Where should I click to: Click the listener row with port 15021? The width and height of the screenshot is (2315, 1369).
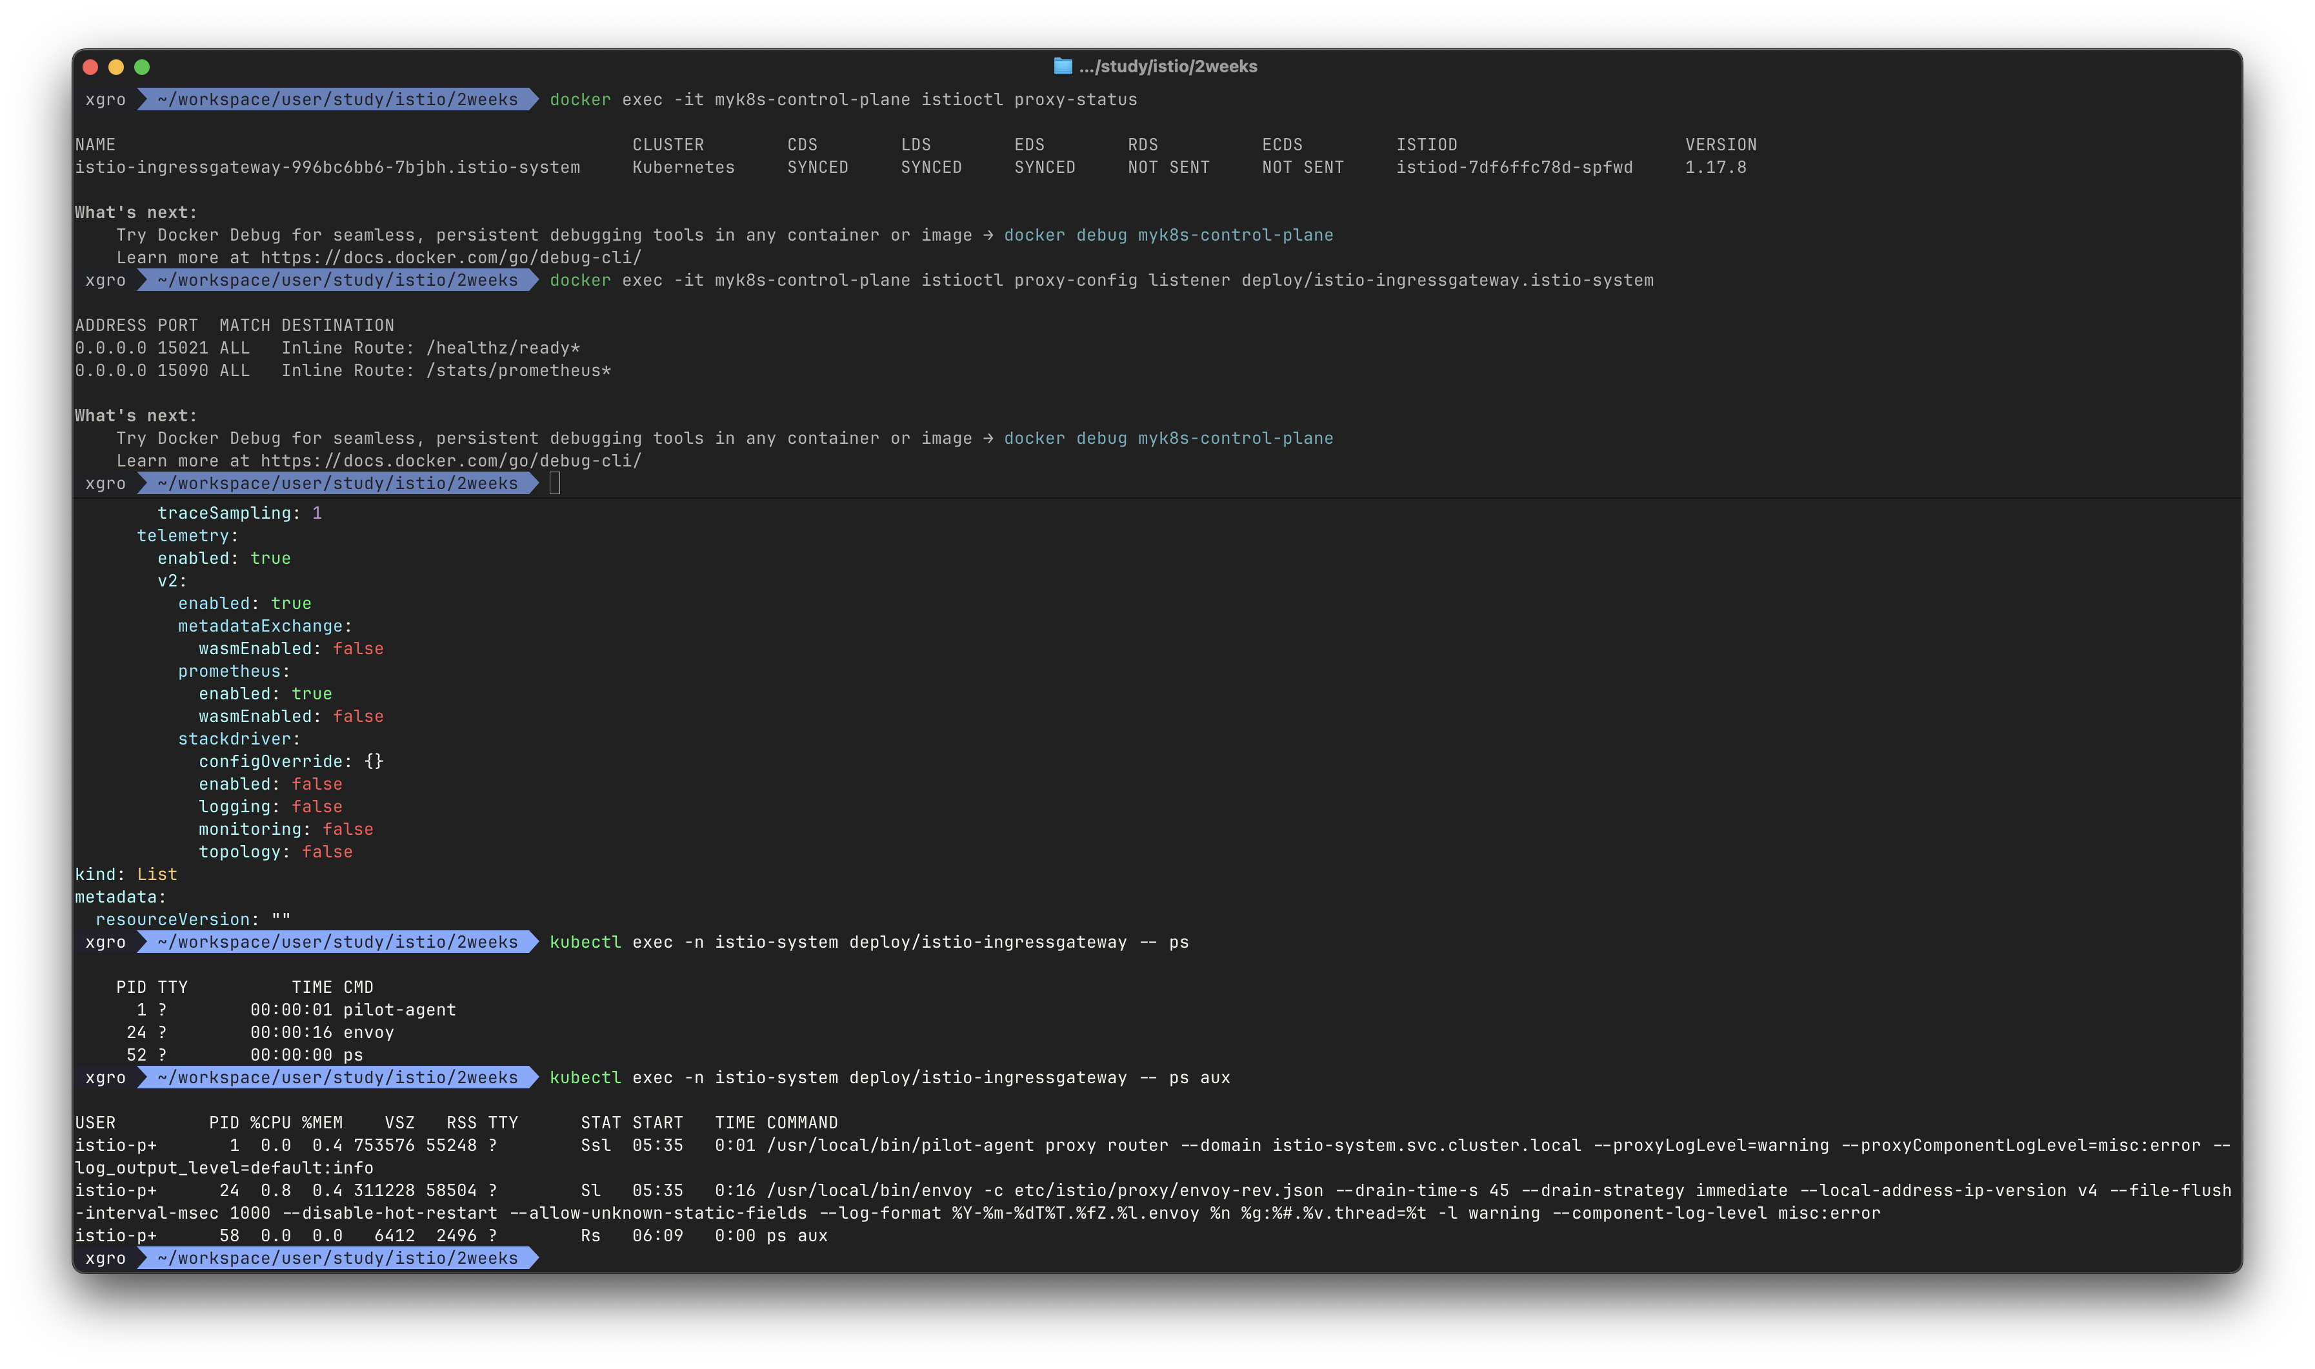[327, 348]
